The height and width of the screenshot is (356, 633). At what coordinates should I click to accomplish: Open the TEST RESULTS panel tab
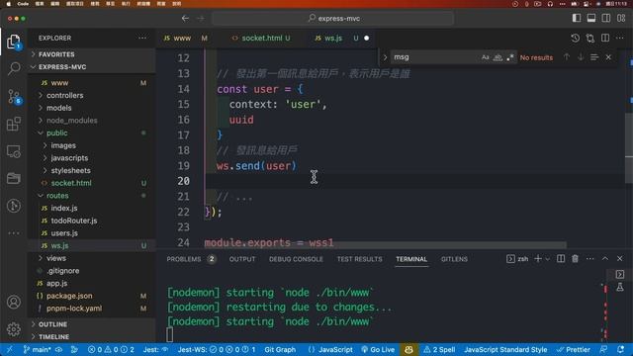(x=359, y=259)
